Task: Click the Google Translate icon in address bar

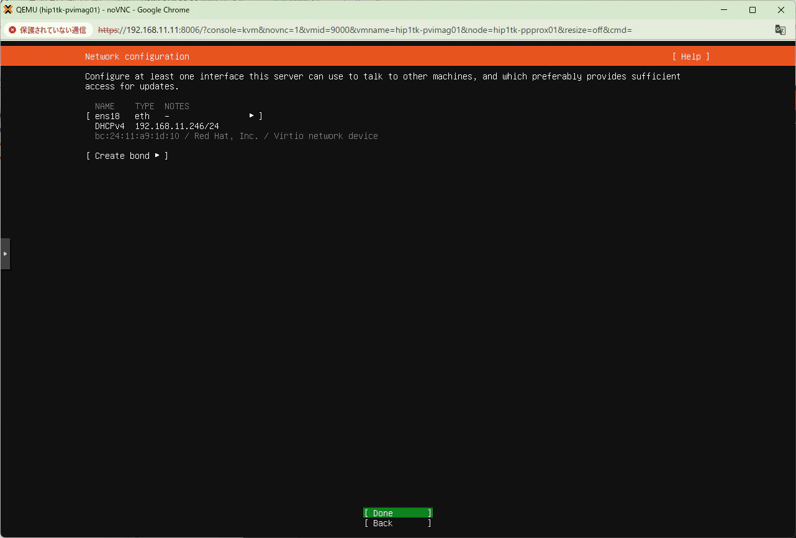Action: (x=780, y=30)
